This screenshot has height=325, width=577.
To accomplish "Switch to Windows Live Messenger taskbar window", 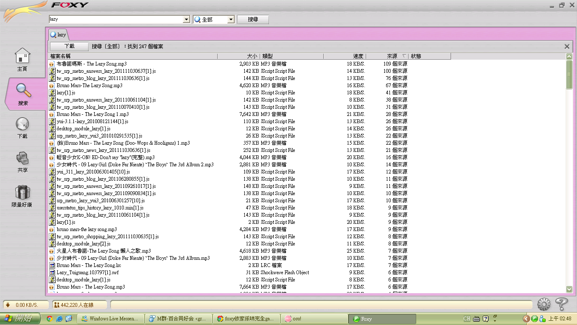I will click(111, 319).
